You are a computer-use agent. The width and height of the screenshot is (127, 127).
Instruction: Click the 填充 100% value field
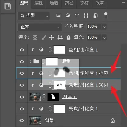(94, 37)
